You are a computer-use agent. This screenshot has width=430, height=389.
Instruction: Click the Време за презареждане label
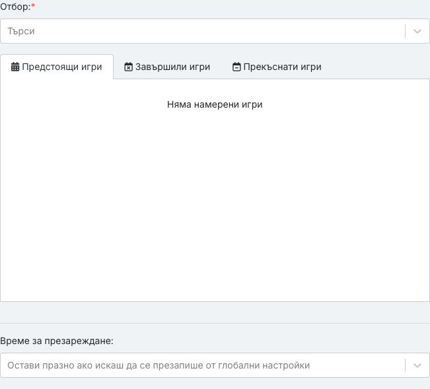pyautogui.click(x=57, y=341)
